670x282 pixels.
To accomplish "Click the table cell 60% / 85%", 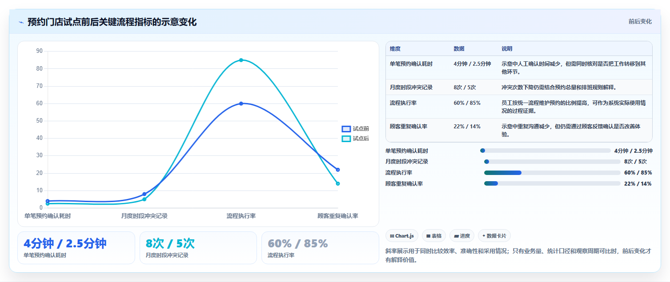I will pyautogui.click(x=467, y=103).
